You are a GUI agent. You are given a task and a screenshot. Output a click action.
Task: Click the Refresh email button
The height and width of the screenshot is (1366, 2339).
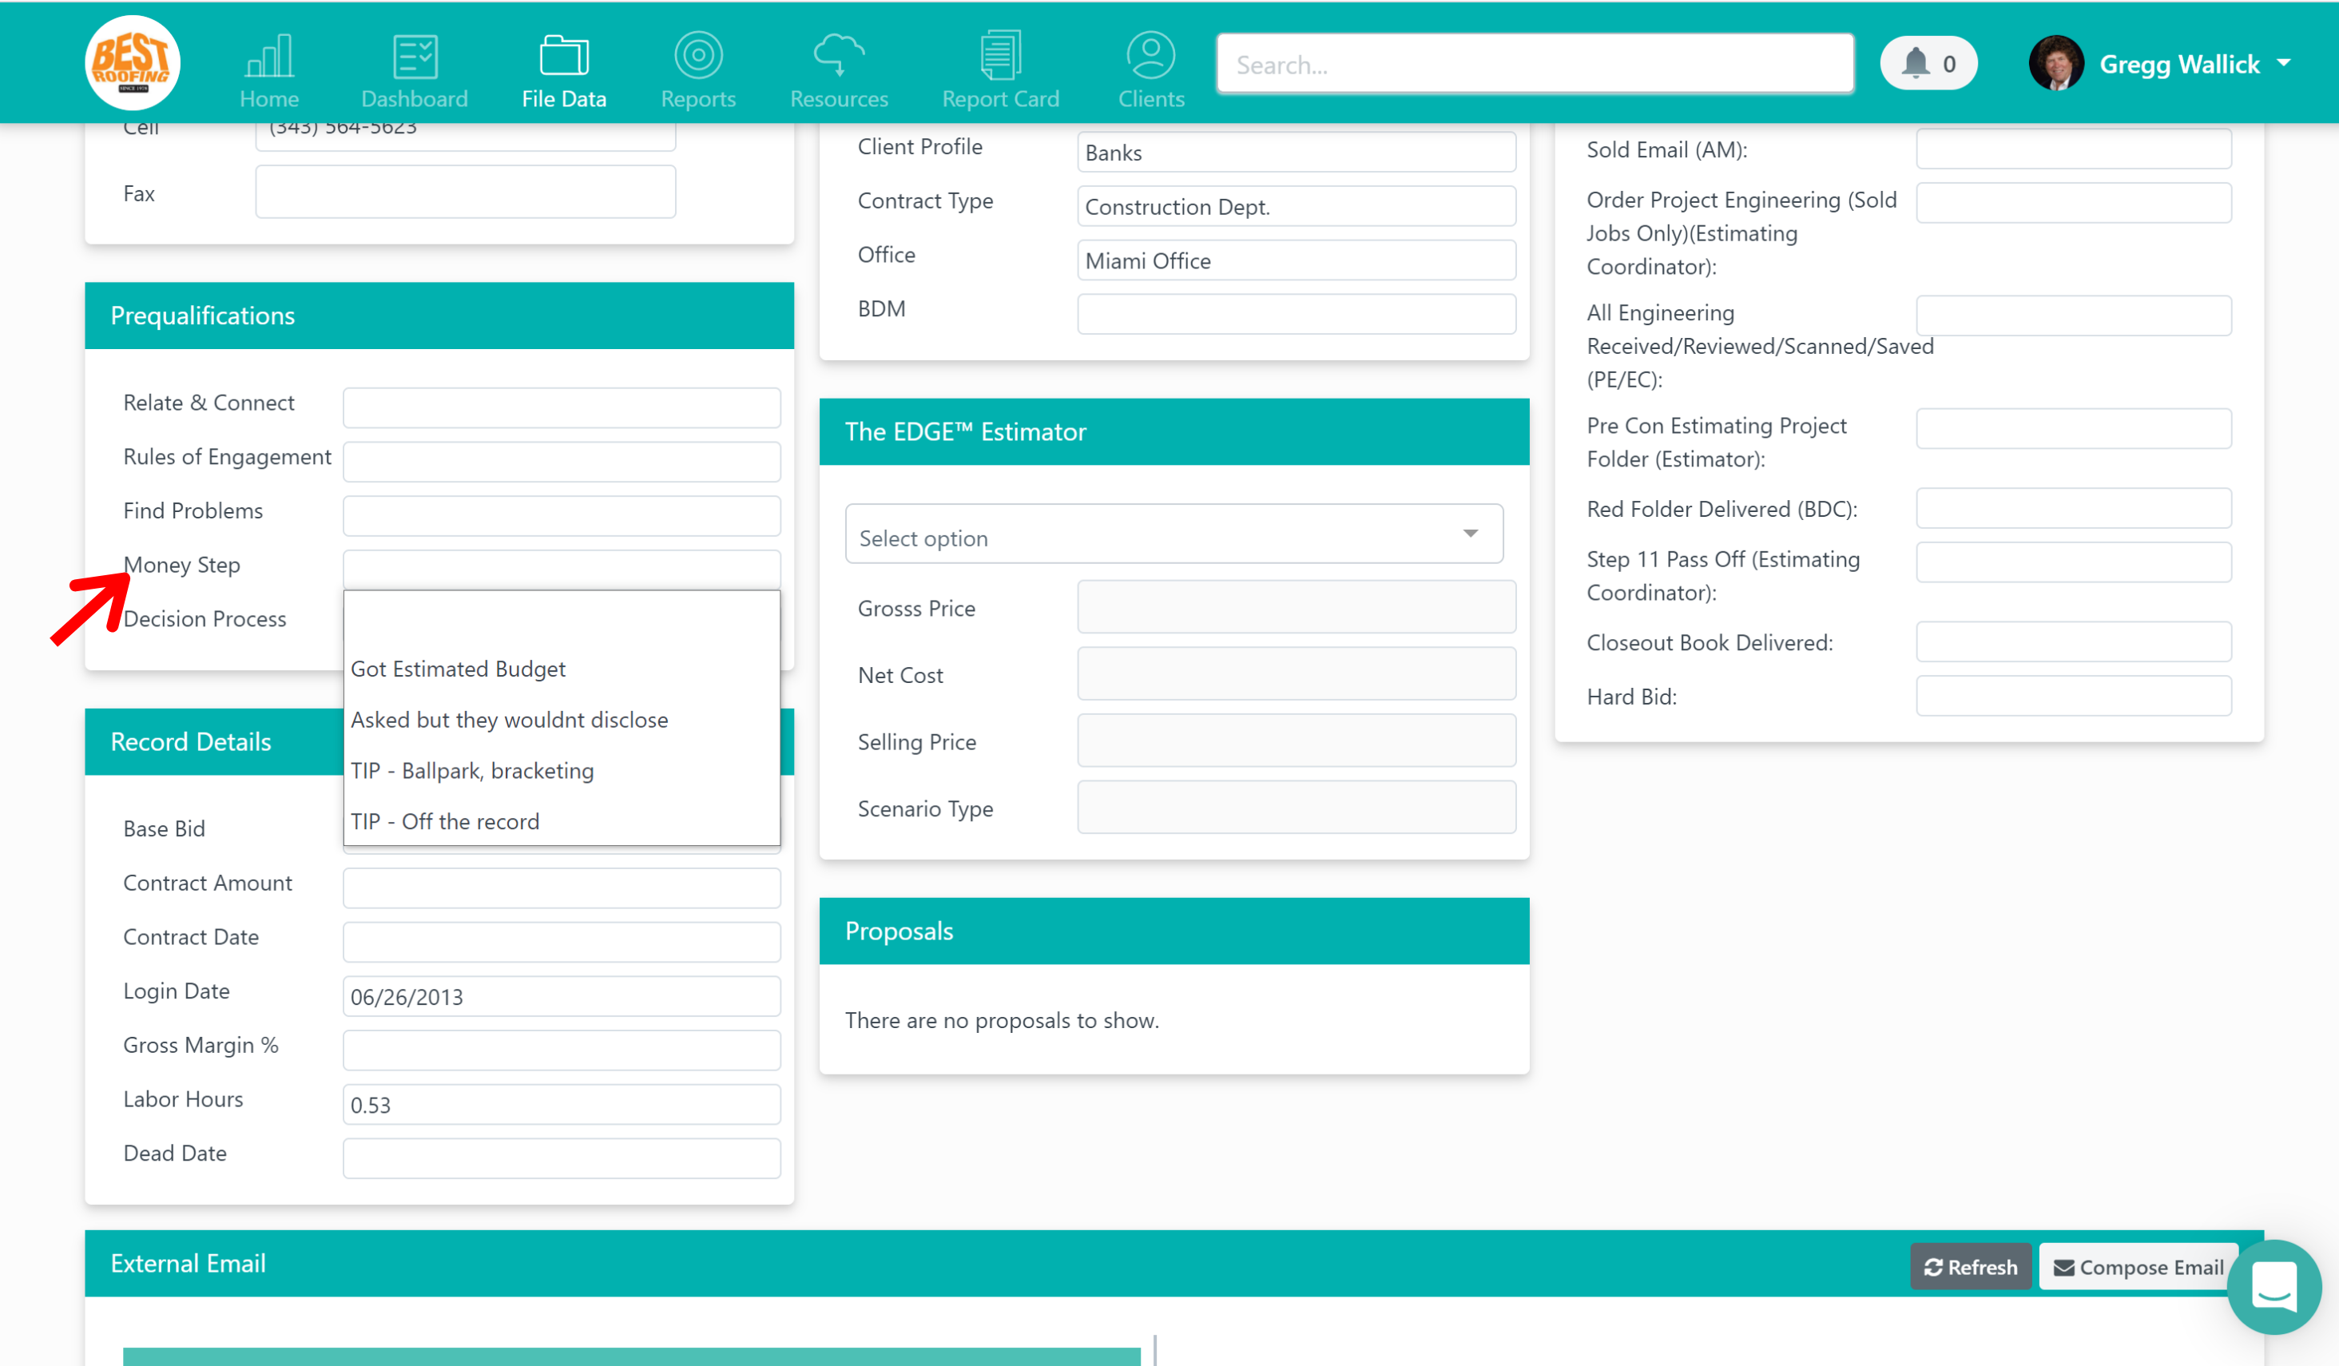pos(1971,1267)
